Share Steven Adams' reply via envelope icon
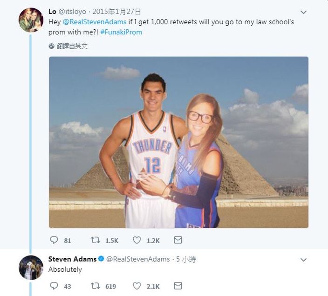The height and width of the screenshot is (296, 328). [x=178, y=286]
